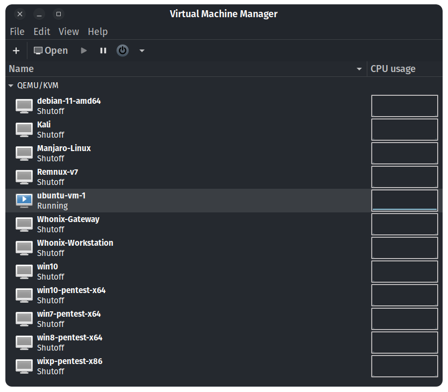The height and width of the screenshot is (392, 448).
Task: Click the wixp-pentest-x86 name text
Action: click(x=69, y=361)
